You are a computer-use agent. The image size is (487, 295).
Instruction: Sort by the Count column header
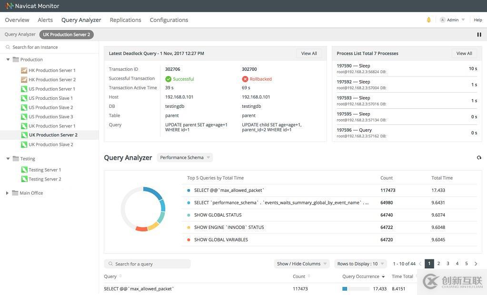click(301, 276)
